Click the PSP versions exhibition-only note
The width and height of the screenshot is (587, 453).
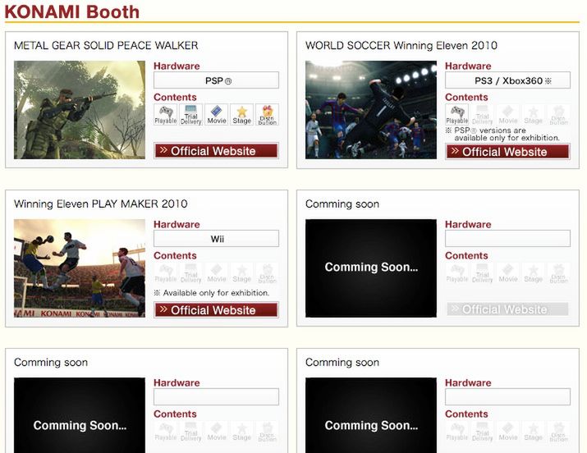pos(502,134)
